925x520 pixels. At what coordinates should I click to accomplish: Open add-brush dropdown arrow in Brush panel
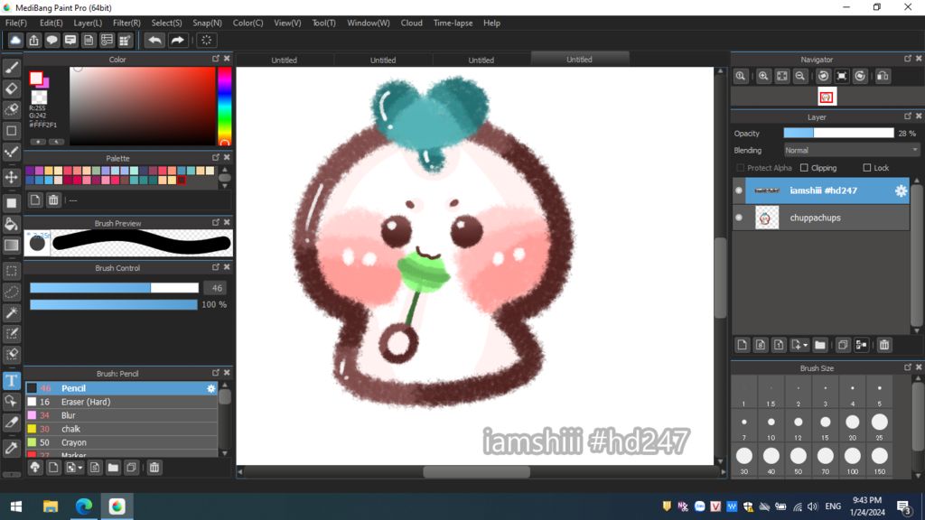coord(80,469)
